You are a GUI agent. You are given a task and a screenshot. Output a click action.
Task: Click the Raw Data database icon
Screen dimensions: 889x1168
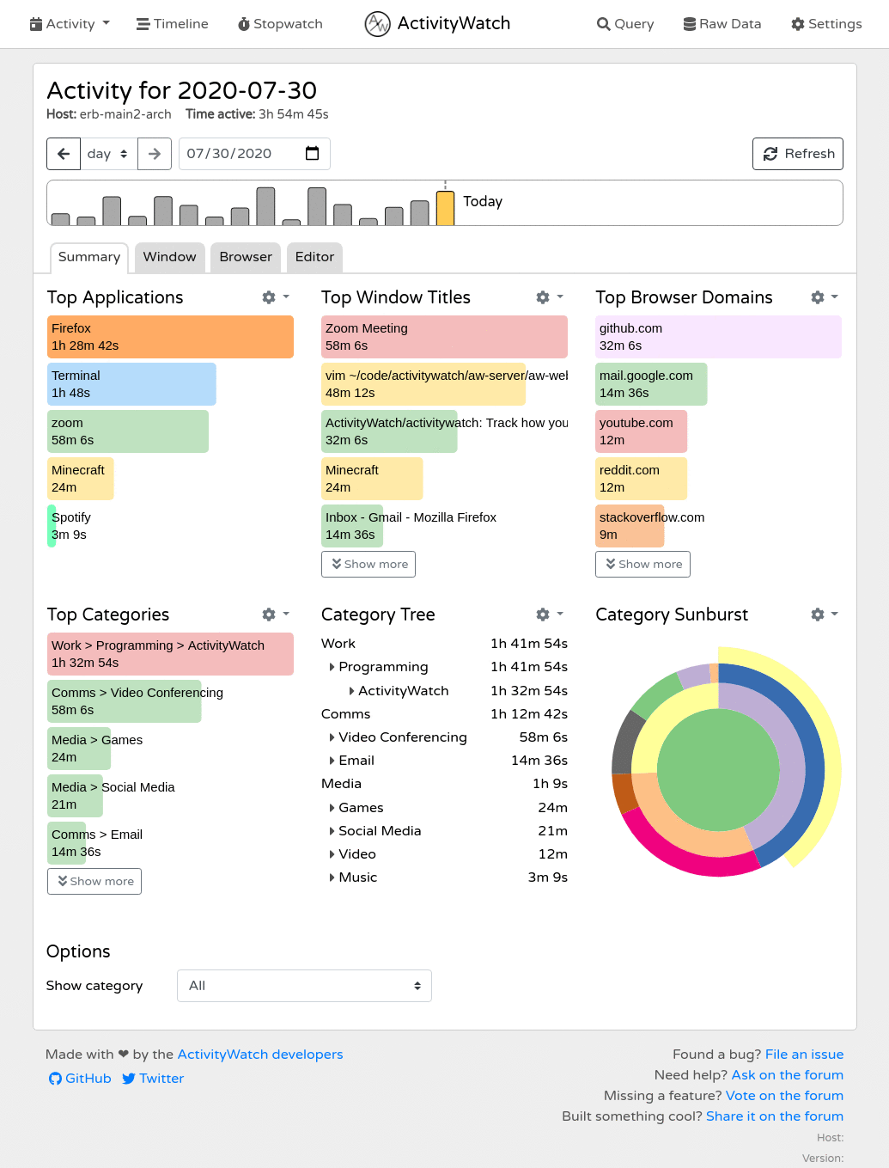(690, 23)
